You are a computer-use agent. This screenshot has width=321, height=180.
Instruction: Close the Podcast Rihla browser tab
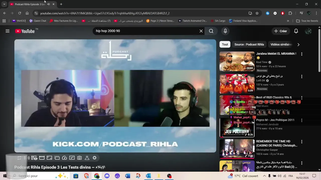click(53, 4)
